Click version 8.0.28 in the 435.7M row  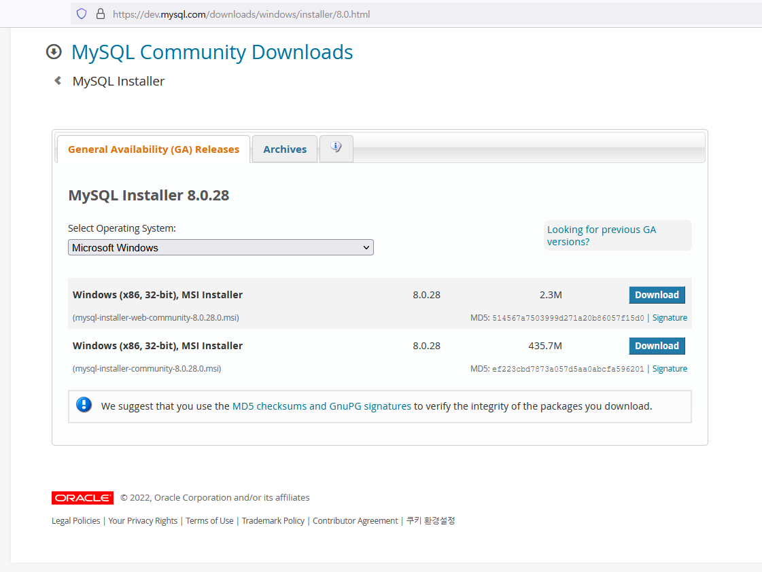click(427, 346)
